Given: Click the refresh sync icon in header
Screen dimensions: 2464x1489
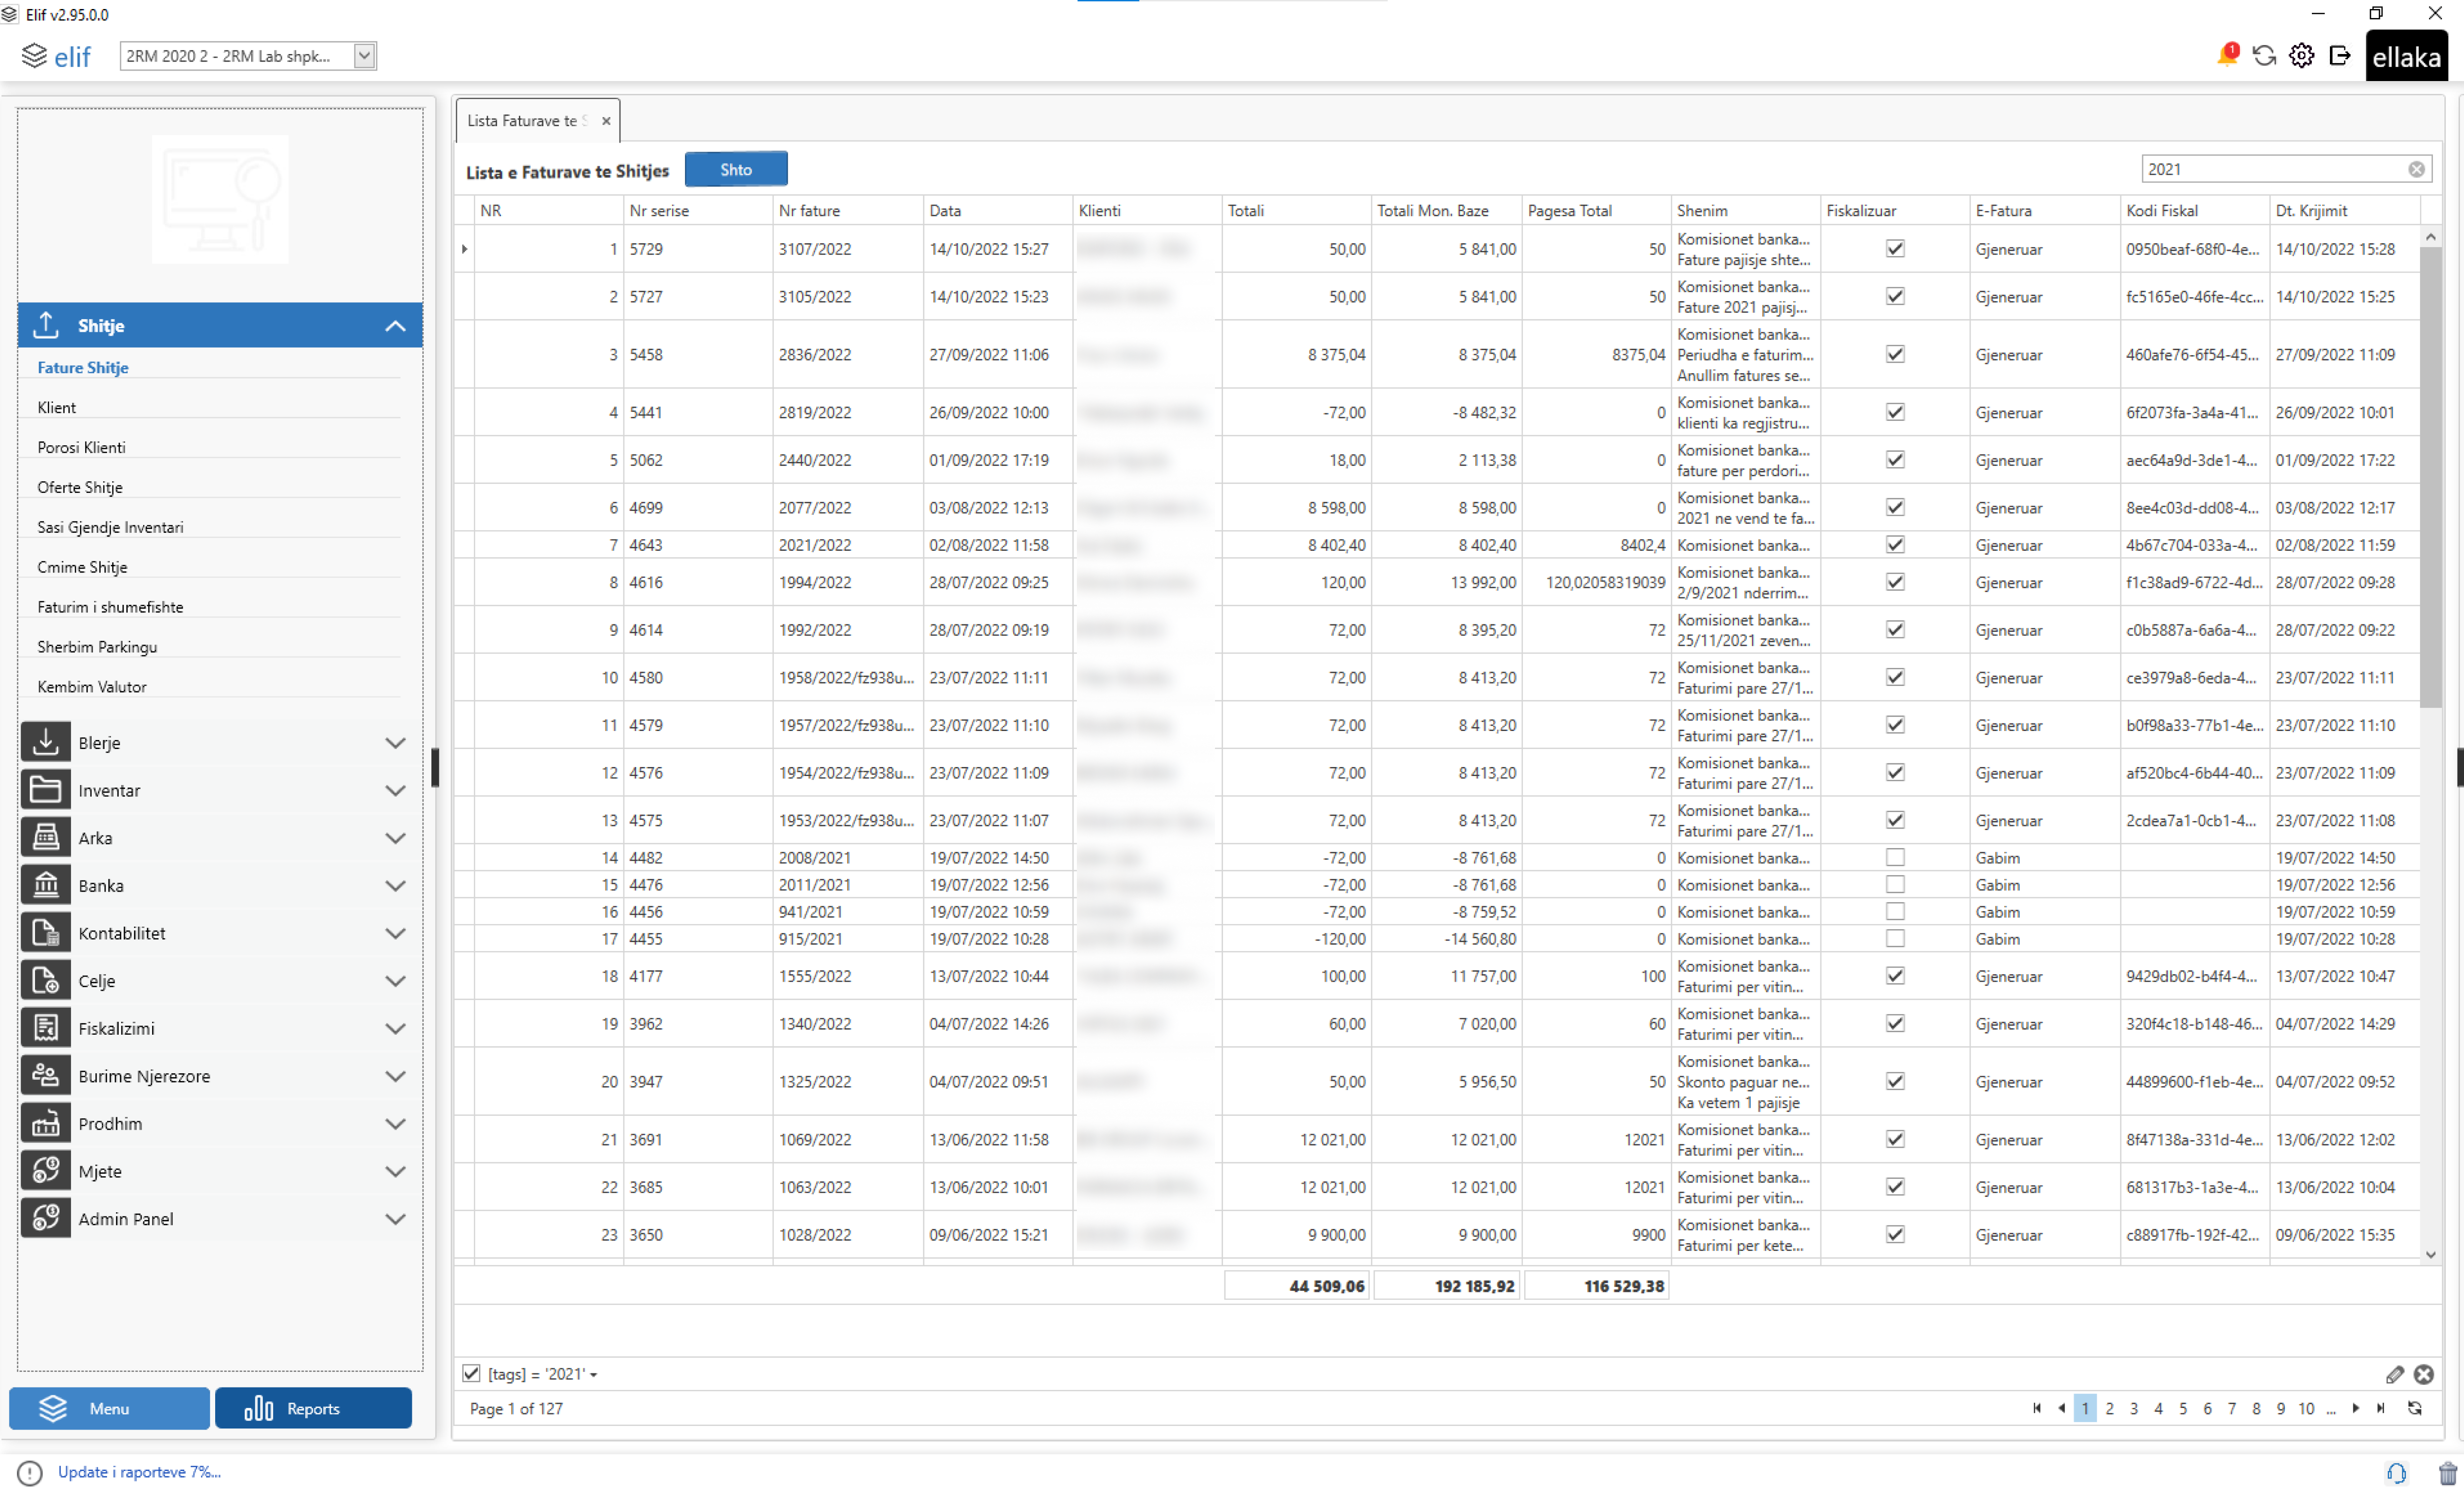Looking at the screenshot, I should click(x=2264, y=56).
